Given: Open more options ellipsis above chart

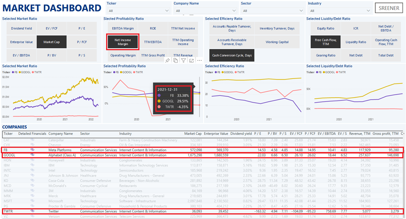Looking at the screenshot, I should (199, 61).
